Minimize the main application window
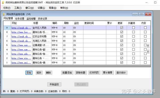Viewport: 160px width, 98px height. (146, 2)
